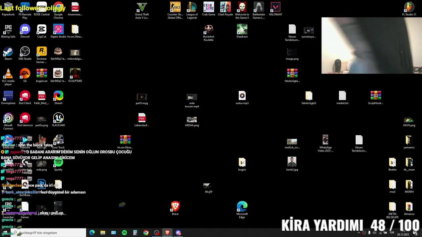Screen dimensions: 422x237
Task: Focus the Suchbegriff hier eingeben search box
Action: [x=49, y=233]
